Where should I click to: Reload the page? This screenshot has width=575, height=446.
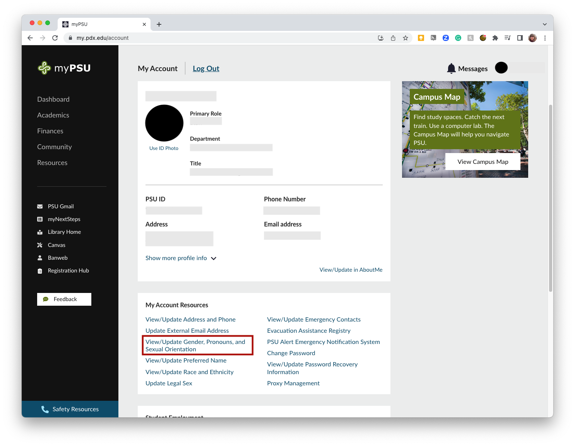click(55, 38)
